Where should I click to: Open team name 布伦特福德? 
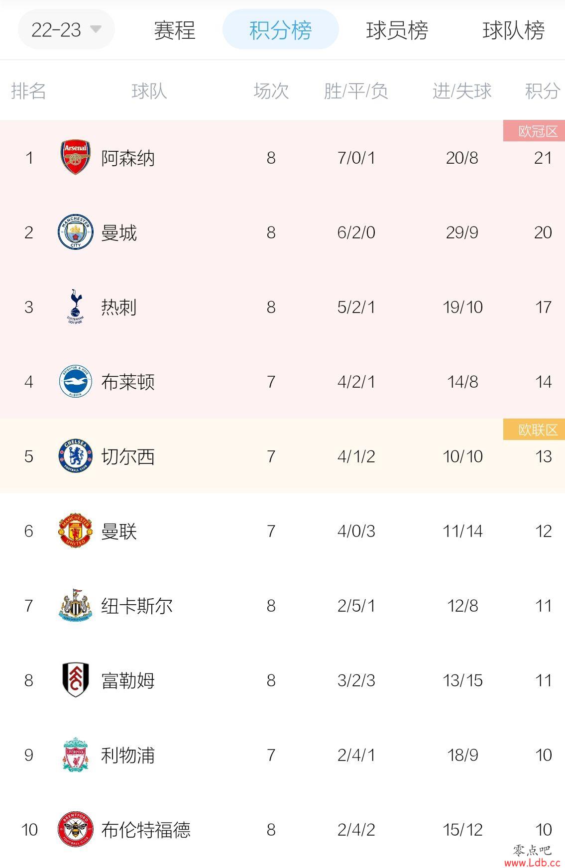(146, 830)
